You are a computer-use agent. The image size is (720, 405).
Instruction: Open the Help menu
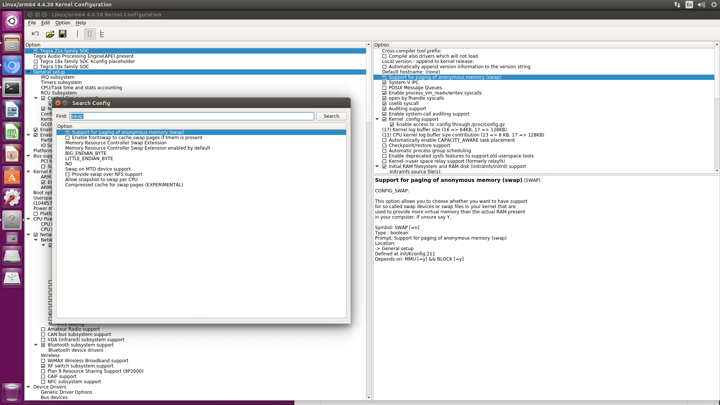81,23
